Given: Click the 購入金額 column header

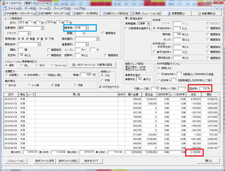Looking at the screenshot, I should (133, 94).
